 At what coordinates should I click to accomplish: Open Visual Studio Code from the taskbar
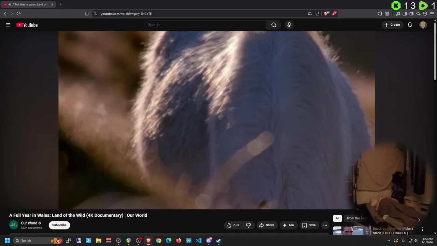(199, 241)
